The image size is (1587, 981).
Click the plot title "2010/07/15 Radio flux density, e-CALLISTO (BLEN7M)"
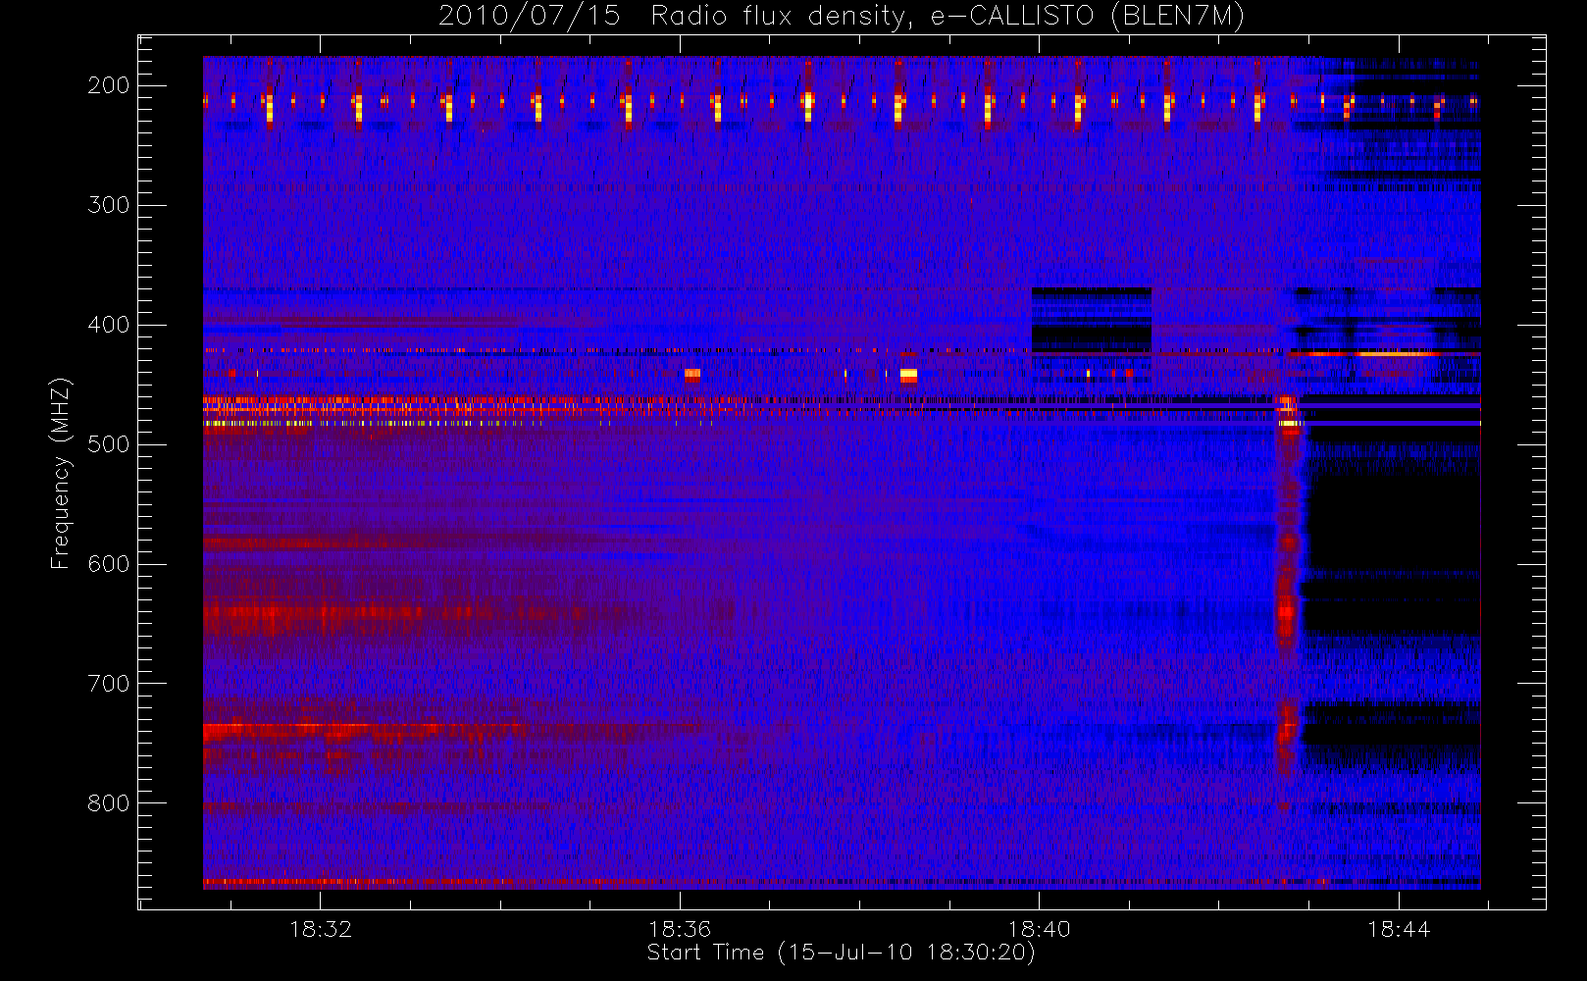pos(842,17)
